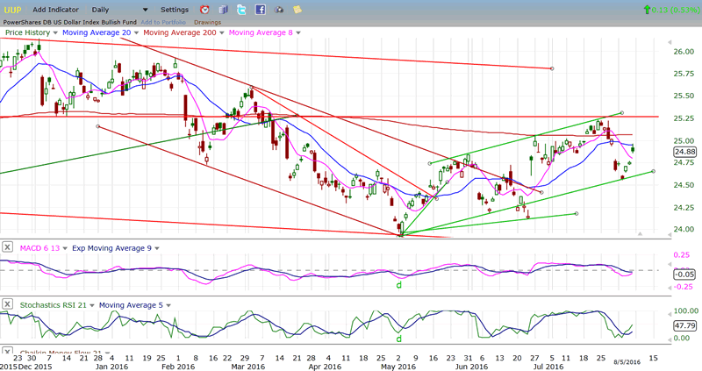Close the MACD indicator panel
The height and width of the screenshot is (371, 702).
[7, 246]
